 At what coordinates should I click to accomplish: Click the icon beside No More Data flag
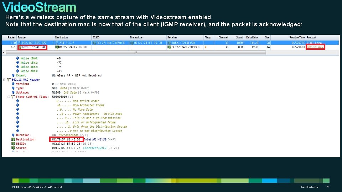(x=18, y=109)
